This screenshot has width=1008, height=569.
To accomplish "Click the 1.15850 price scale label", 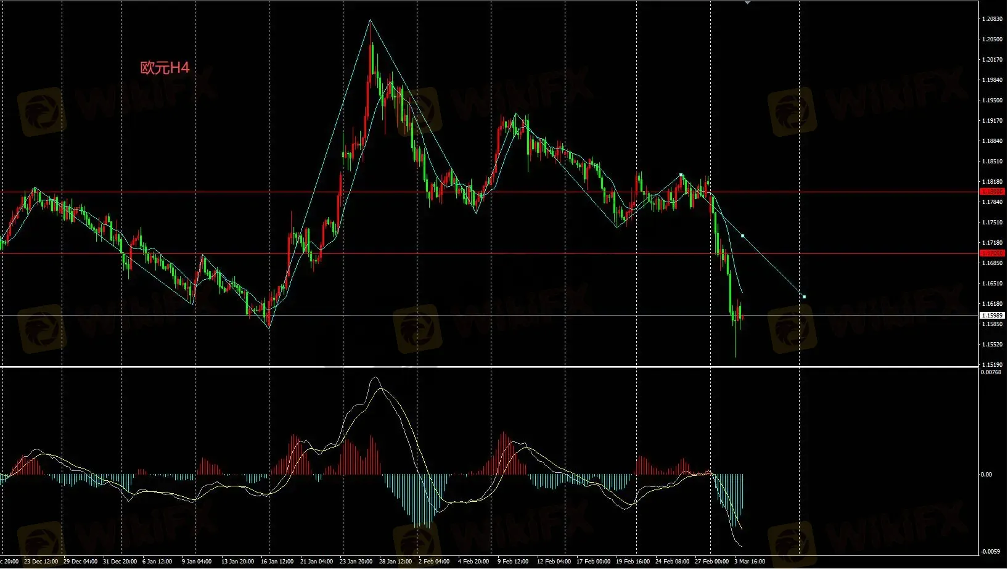I will 992,324.
